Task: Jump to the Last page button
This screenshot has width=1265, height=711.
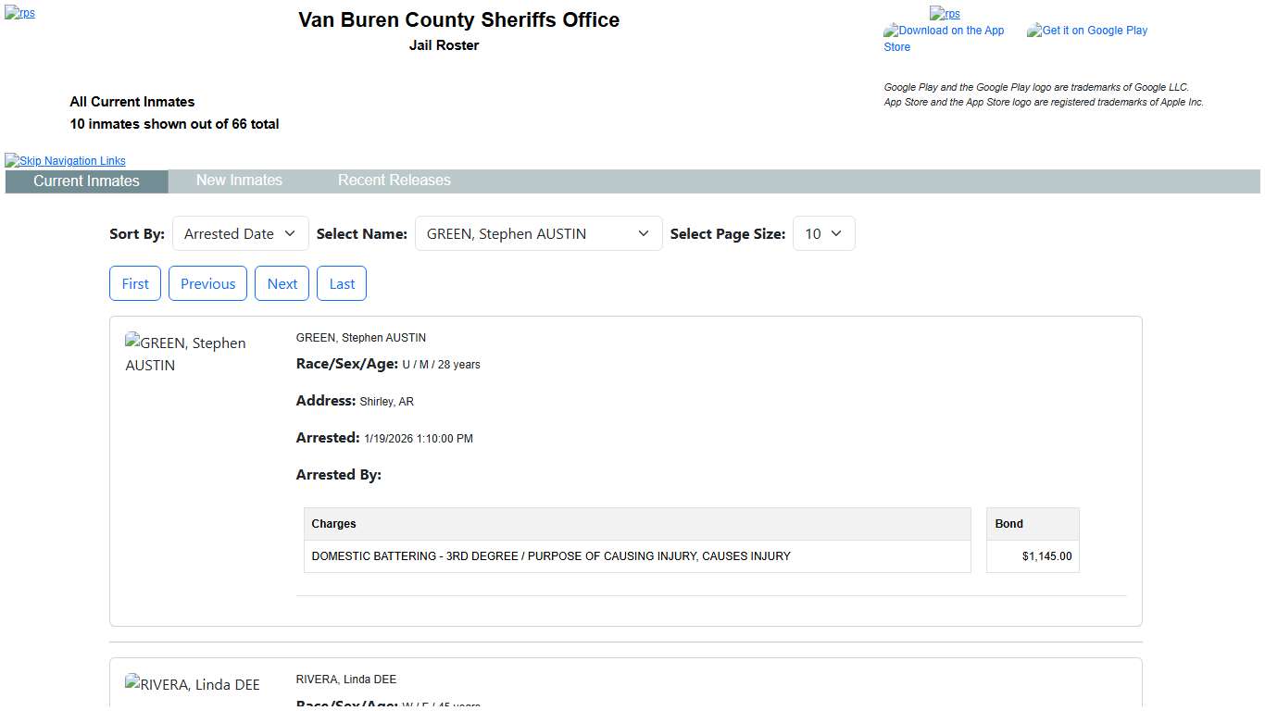Action: pos(342,284)
